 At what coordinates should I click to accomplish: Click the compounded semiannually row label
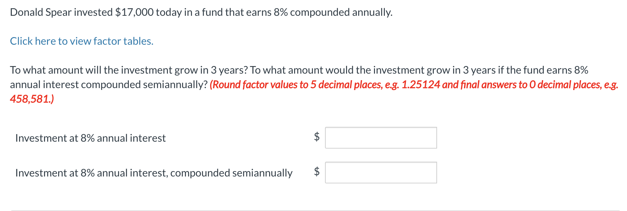click(154, 173)
